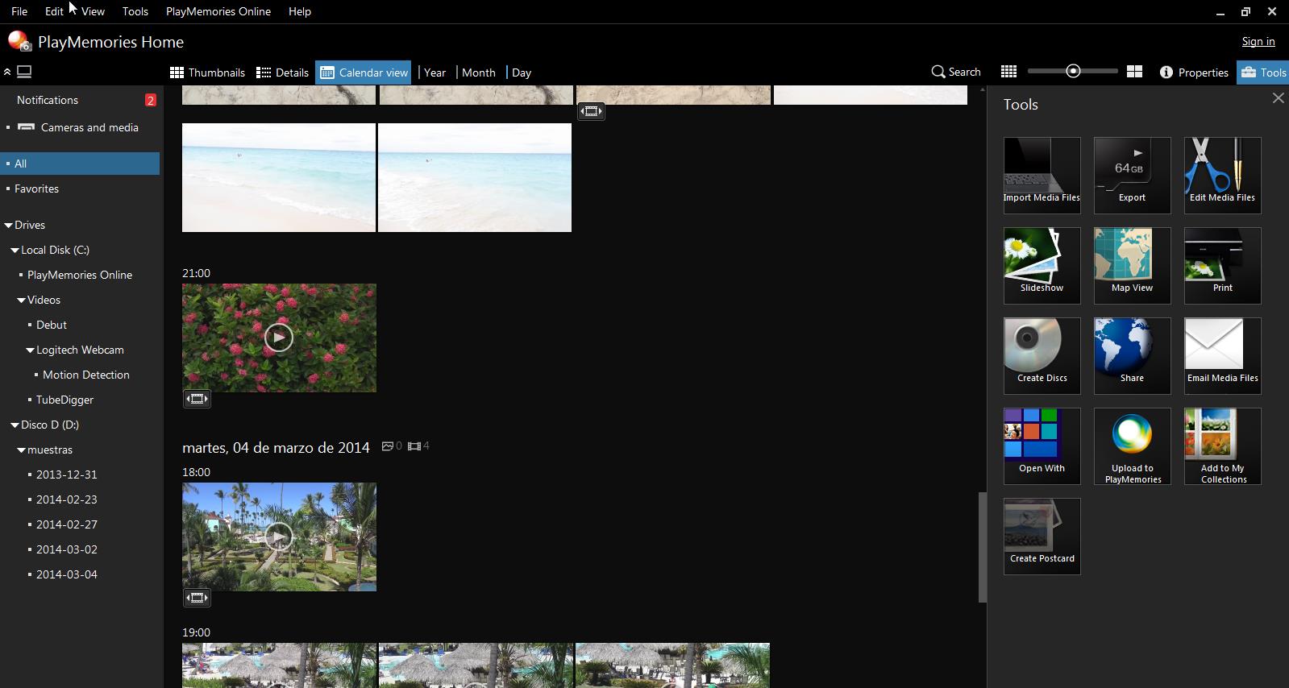Collapse the Drives tree node

point(9,226)
